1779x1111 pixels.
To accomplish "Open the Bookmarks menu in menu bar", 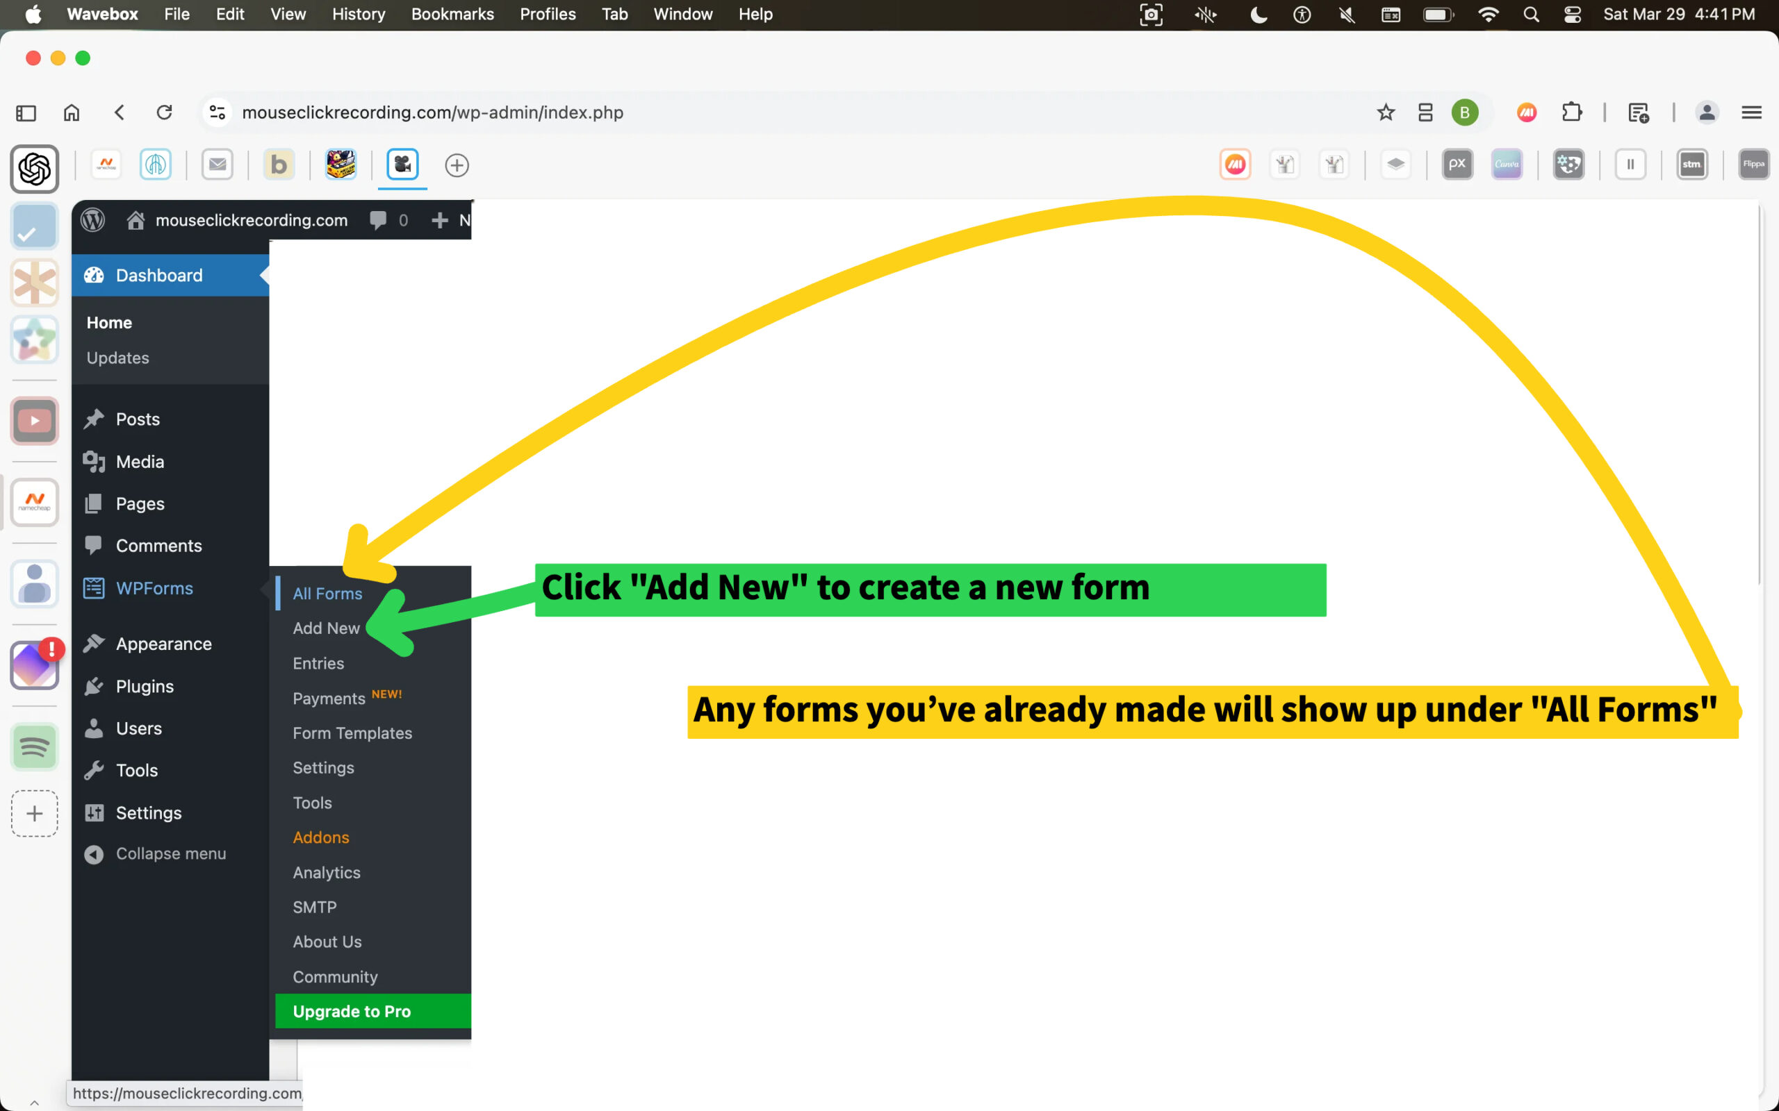I will (x=452, y=14).
